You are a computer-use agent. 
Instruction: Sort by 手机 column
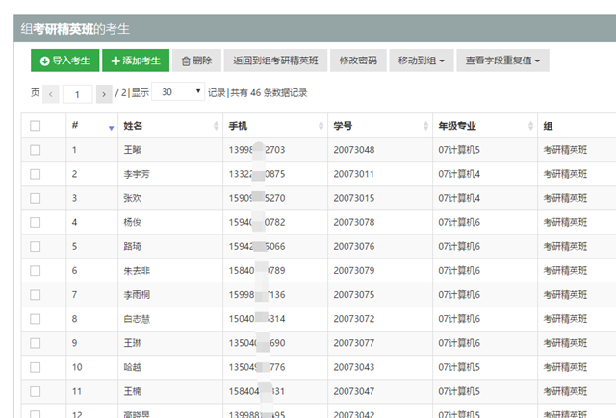(321, 126)
